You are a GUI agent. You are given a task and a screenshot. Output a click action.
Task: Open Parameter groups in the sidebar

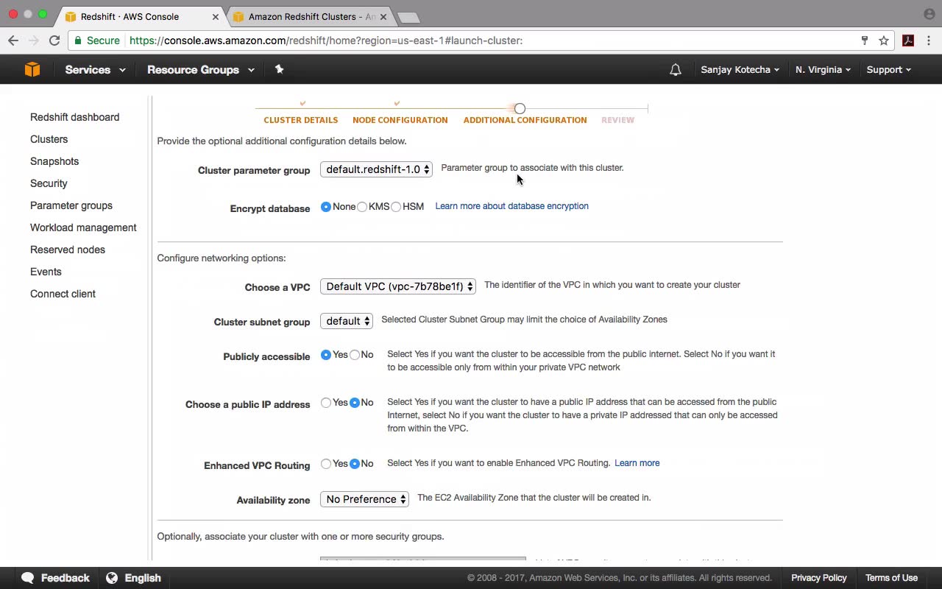point(71,205)
